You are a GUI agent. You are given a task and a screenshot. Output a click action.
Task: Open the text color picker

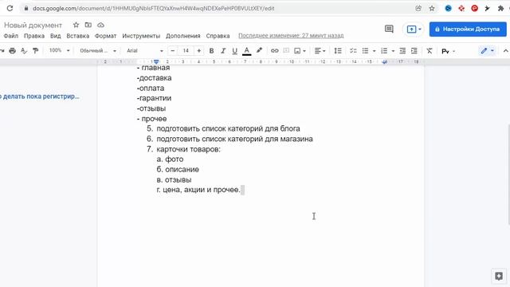[x=246, y=51]
